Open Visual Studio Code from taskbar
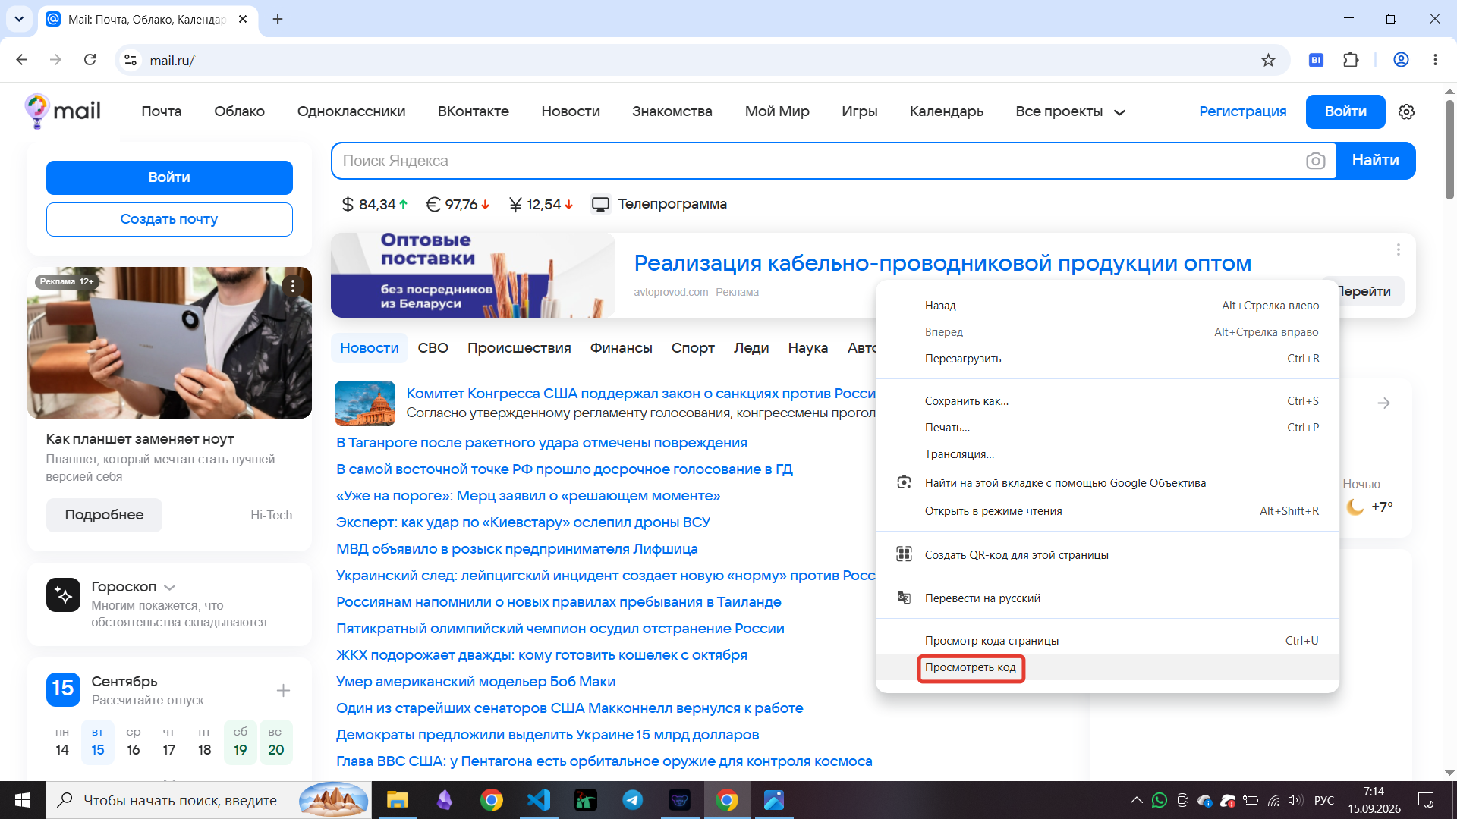The width and height of the screenshot is (1457, 819). point(538,800)
